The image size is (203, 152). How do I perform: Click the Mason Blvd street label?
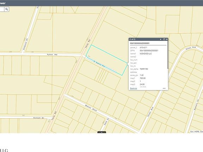(x=91, y=108)
